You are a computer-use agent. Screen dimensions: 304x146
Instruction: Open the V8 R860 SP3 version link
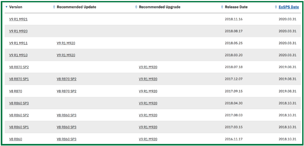19,103
